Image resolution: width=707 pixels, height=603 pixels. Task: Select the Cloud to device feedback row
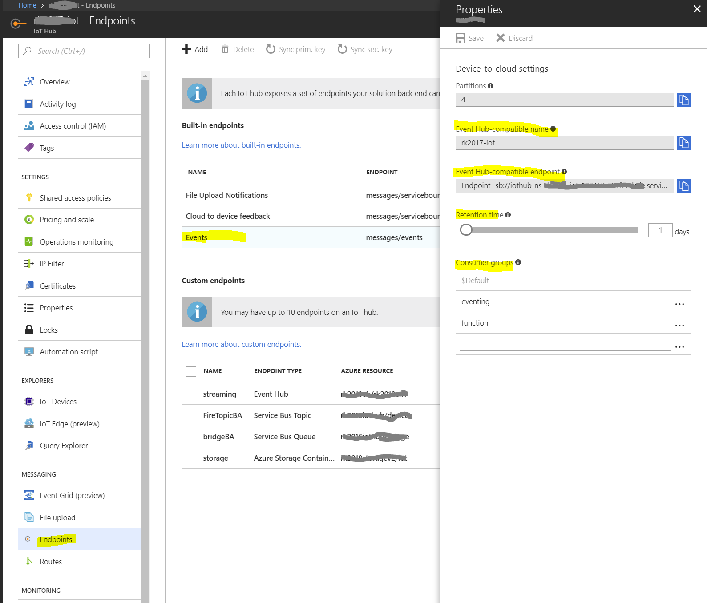coord(311,216)
